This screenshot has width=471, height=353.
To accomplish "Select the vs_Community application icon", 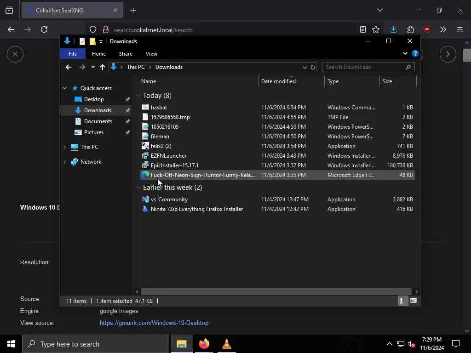I will 145,199.
